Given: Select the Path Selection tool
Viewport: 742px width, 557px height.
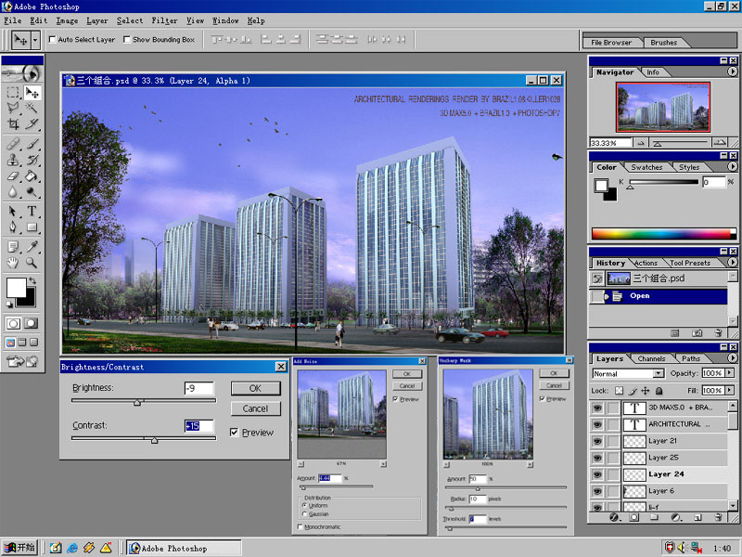Looking at the screenshot, I should coord(13,212).
